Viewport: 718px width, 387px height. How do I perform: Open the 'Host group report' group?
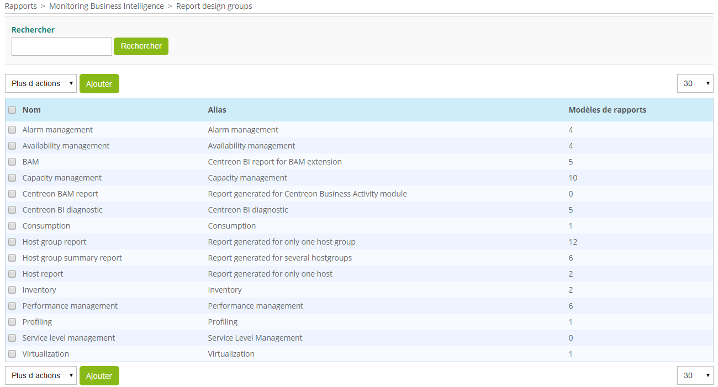click(x=54, y=241)
